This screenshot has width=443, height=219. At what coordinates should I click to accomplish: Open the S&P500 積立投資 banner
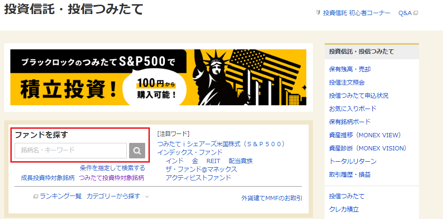(158, 77)
